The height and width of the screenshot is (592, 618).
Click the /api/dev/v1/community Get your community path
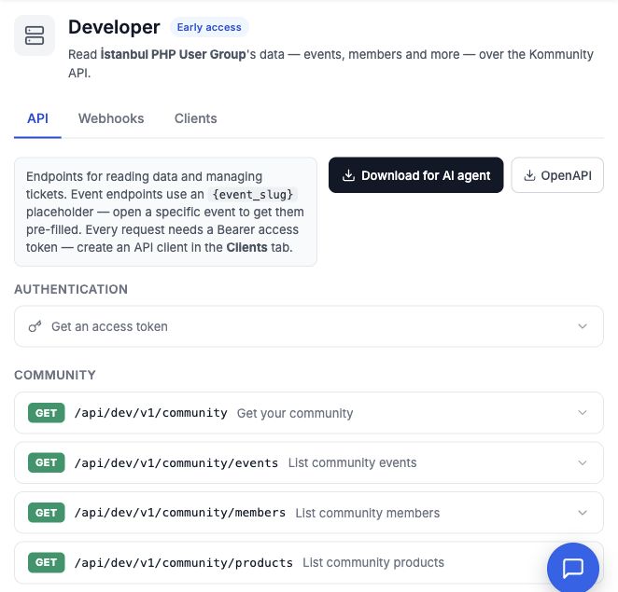coord(151,413)
